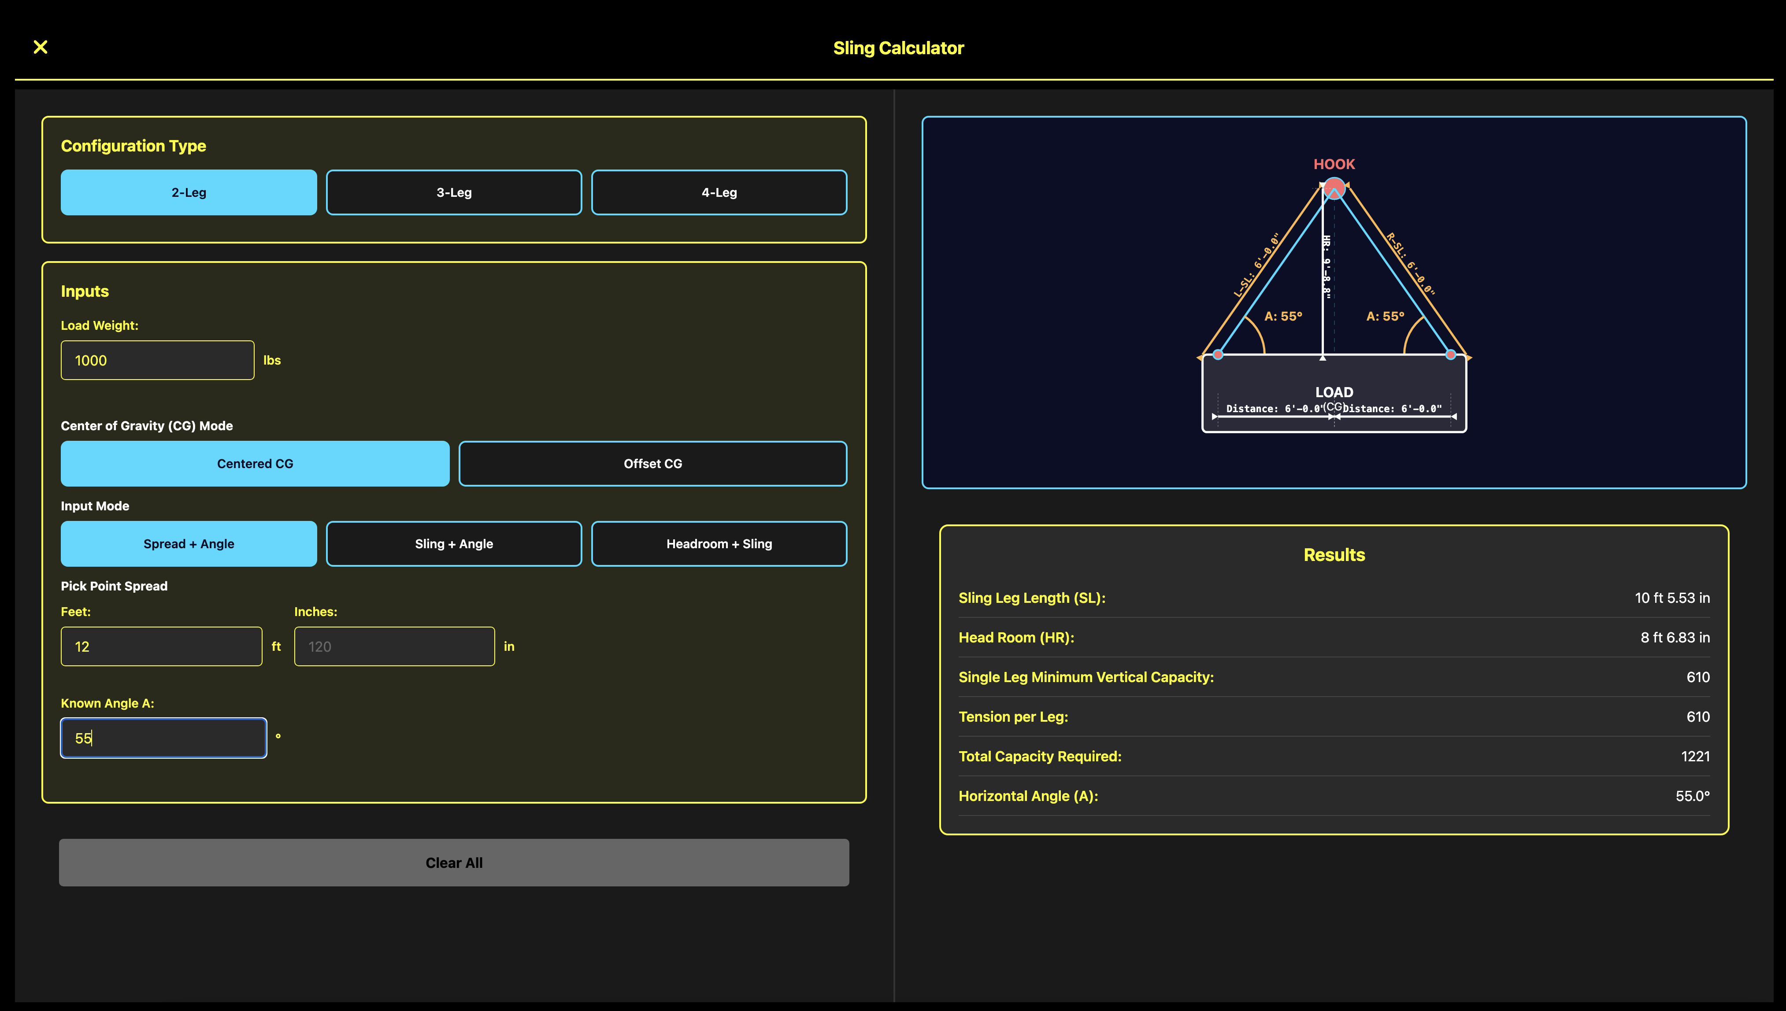The height and width of the screenshot is (1011, 1786).
Task: Click the red HOOK circle in the diagram
Action: click(x=1334, y=188)
